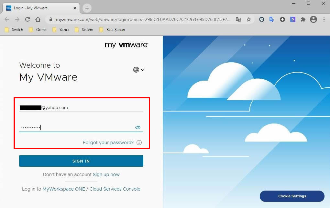Minimize the Chrome window

tap(294, 3)
